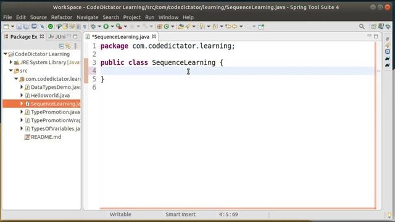Image resolution: width=395 pixels, height=222 pixels.
Task: Click the Outline icon in right sidebar
Action: [x=388, y=38]
